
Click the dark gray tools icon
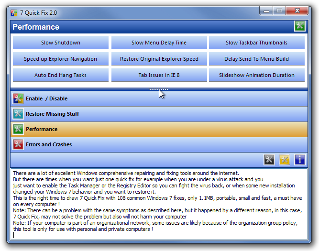(269, 160)
